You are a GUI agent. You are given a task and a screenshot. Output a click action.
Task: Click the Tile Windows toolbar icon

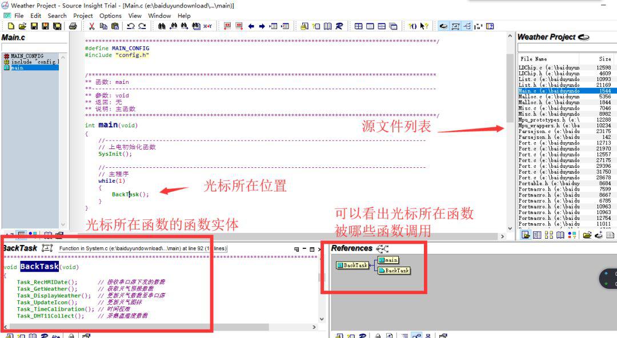coord(358,26)
